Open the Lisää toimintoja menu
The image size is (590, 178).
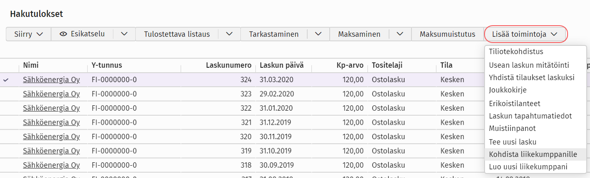[525, 34]
